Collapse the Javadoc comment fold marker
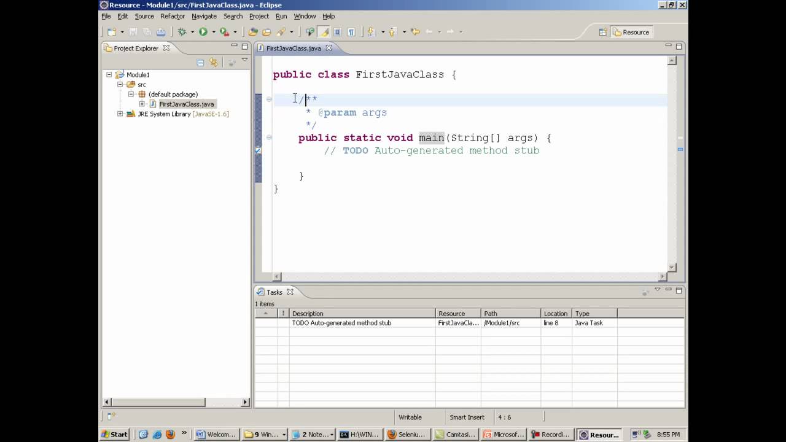The width and height of the screenshot is (786, 442). [269, 99]
